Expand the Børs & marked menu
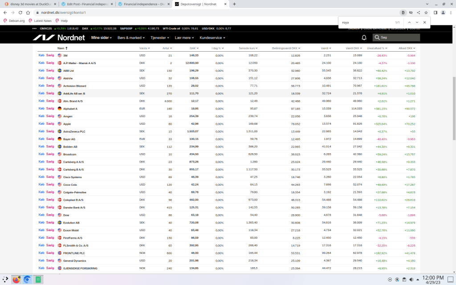This screenshot has width=456, height=285. [x=131, y=38]
